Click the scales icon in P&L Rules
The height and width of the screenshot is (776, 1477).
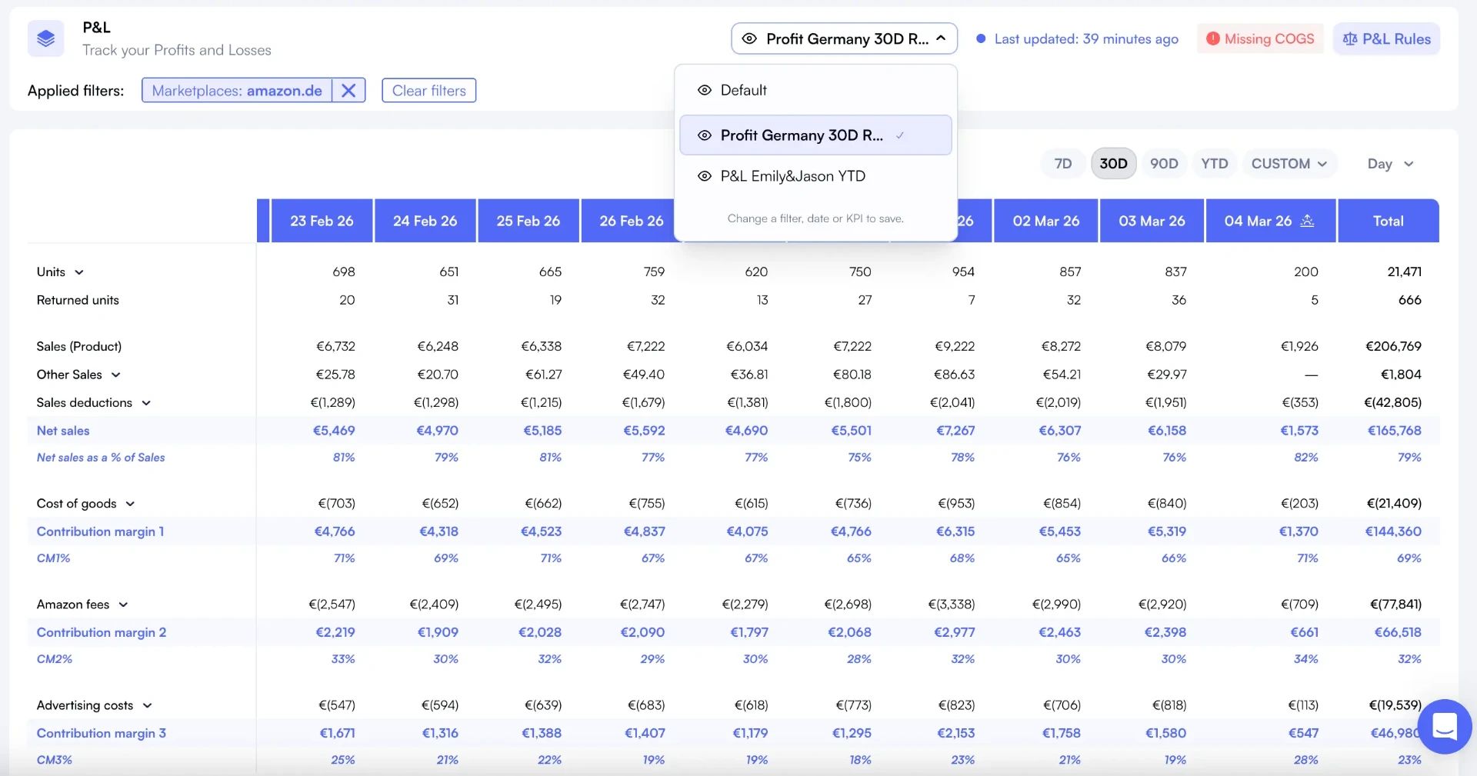(x=1349, y=38)
